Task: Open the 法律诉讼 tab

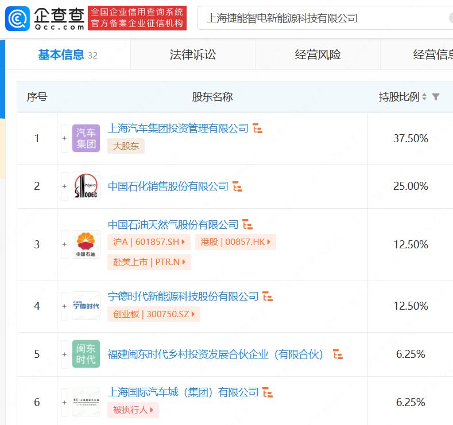Action: (193, 54)
